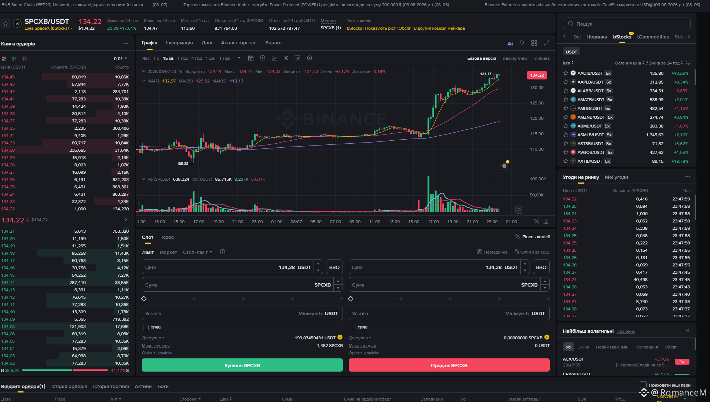The image size is (710, 402).
Task: Open the Інформація tab
Action: tap(179, 43)
